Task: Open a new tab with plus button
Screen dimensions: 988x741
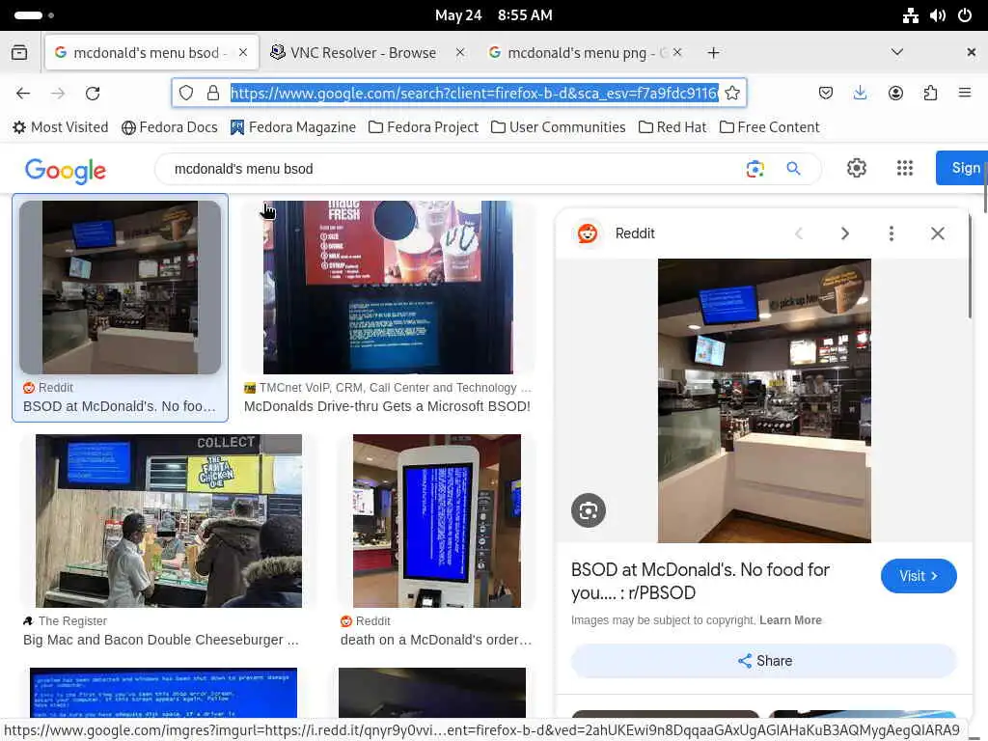Action: [713, 53]
